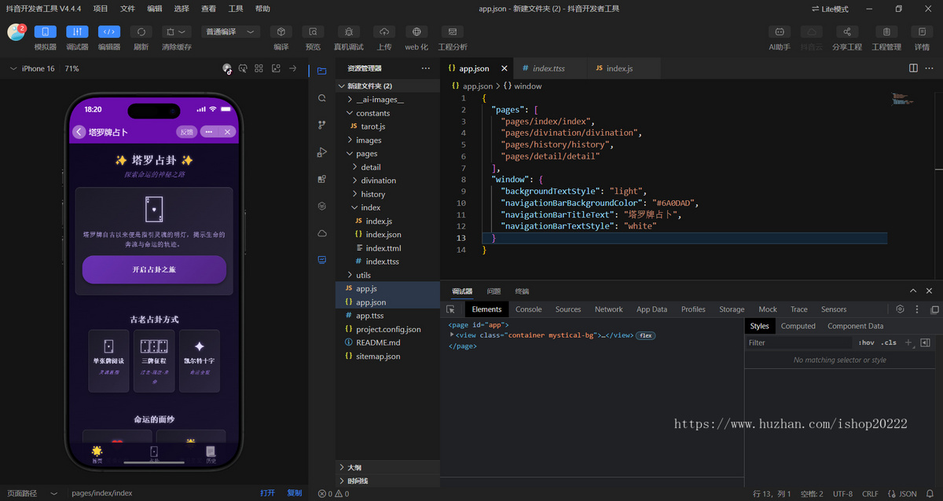Click the 反馈 button in simulator header
The width and height of the screenshot is (943, 501).
click(x=186, y=132)
